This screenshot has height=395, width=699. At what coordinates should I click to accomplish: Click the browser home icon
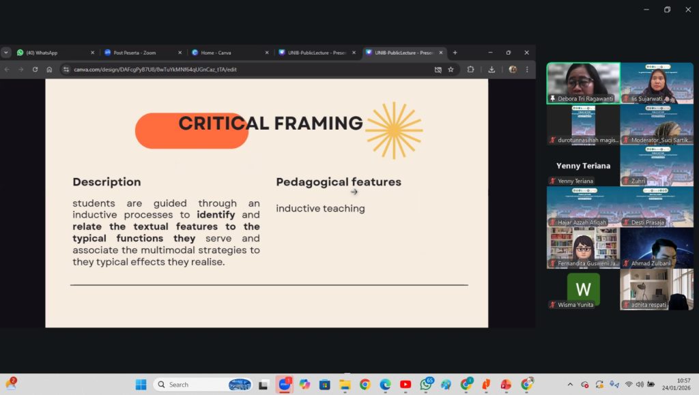point(49,70)
